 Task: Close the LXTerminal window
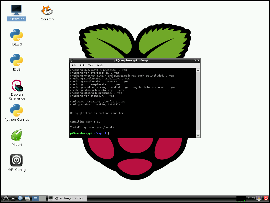click(198, 60)
